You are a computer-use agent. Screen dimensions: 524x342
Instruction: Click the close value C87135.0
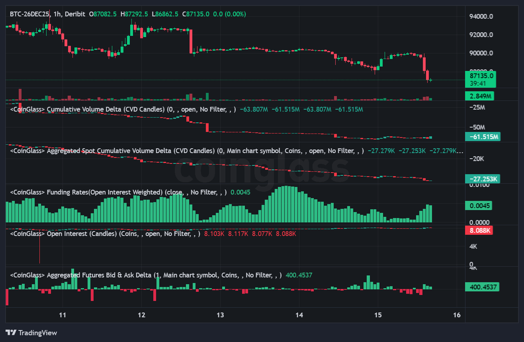(x=195, y=14)
